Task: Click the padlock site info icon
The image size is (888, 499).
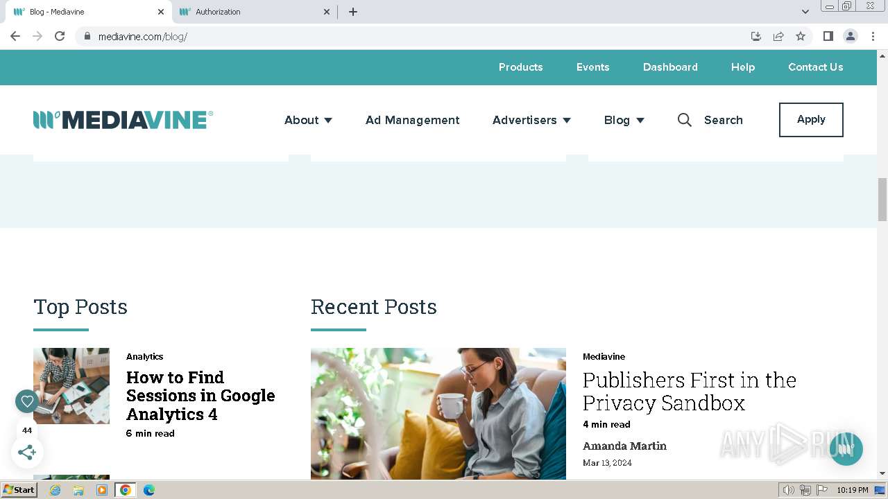Action: click(x=87, y=36)
